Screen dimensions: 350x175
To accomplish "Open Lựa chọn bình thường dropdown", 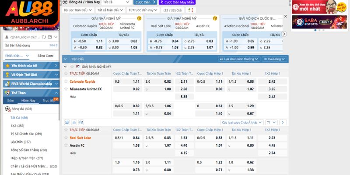I will tap(239, 59).
